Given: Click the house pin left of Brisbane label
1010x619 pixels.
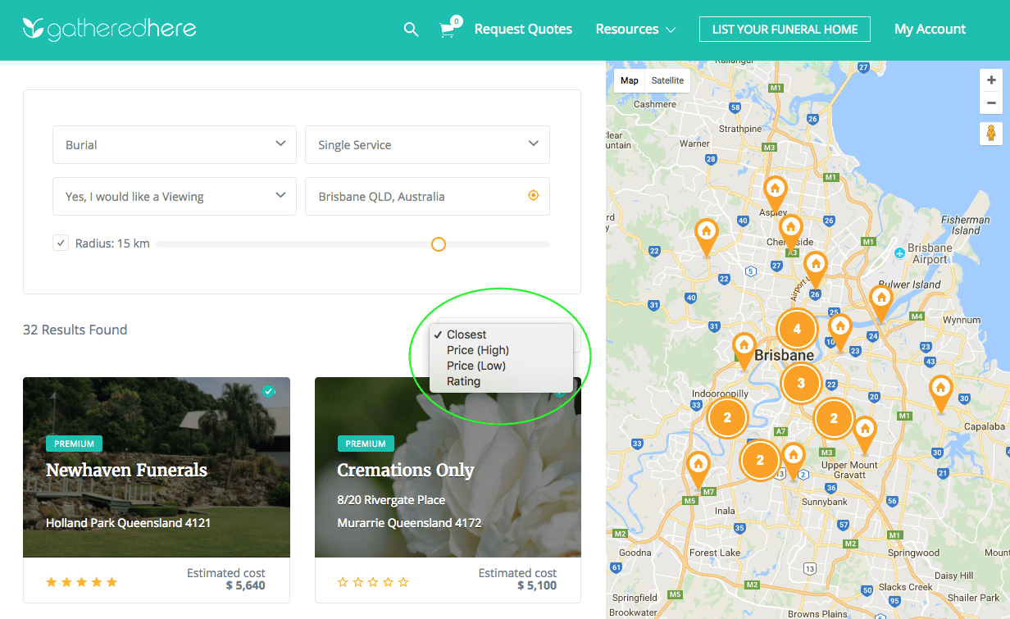Looking at the screenshot, I should pyautogui.click(x=744, y=350).
